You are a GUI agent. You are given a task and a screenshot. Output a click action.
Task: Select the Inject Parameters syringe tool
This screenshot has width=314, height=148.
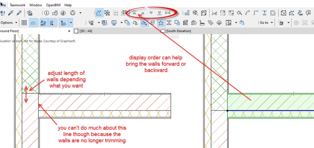20,13
